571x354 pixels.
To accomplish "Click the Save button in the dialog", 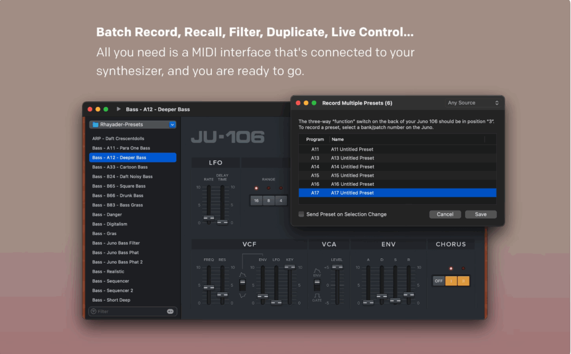I will pyautogui.click(x=480, y=214).
